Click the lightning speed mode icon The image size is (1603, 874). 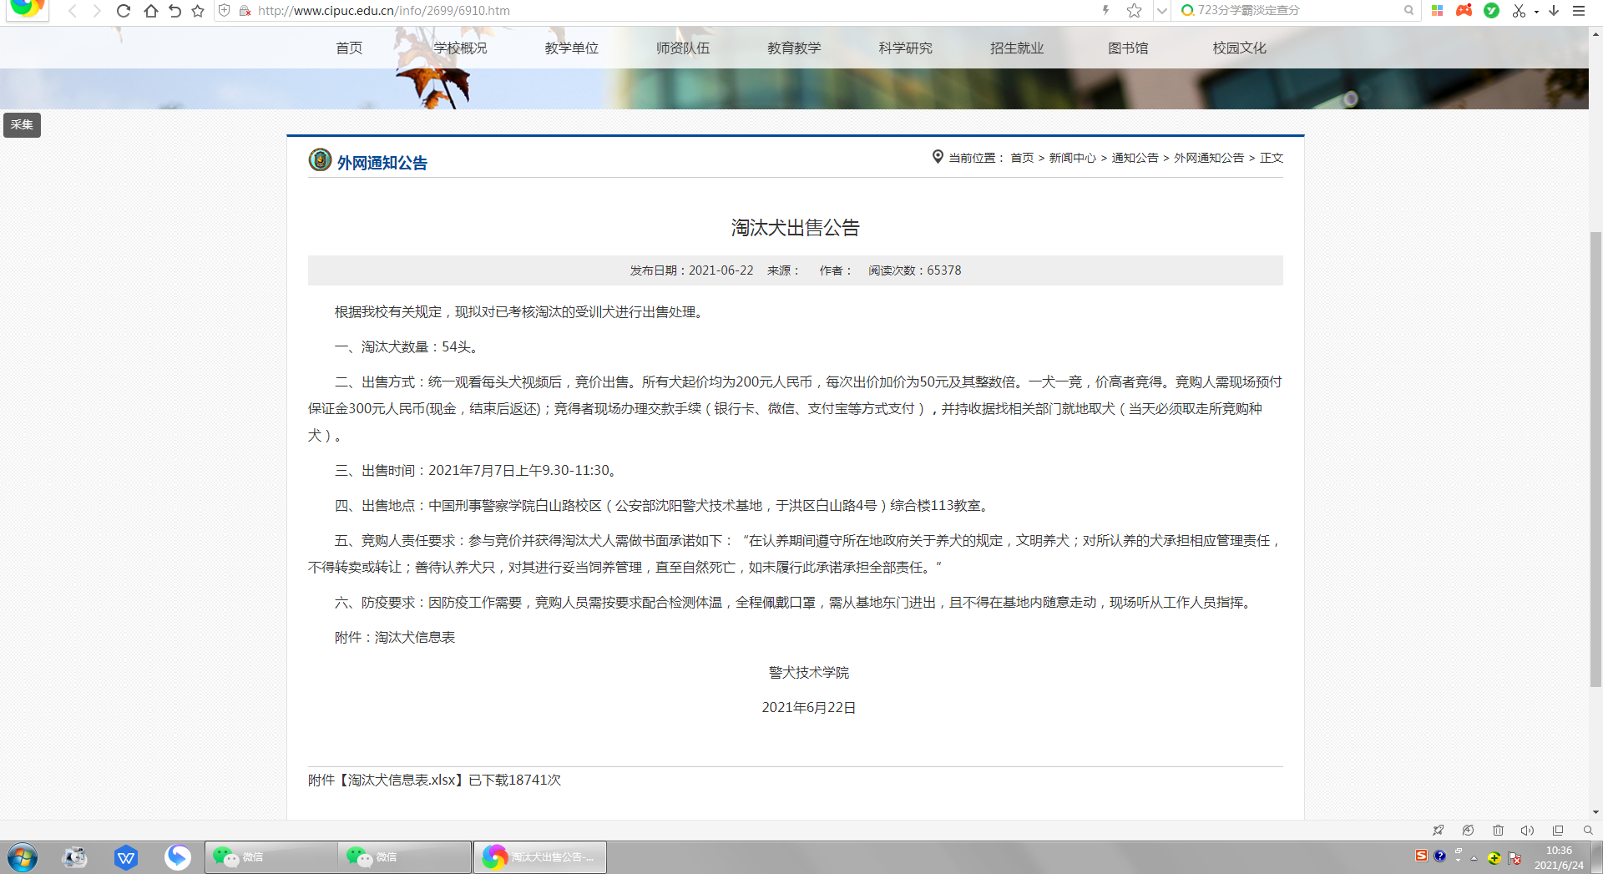[1106, 11]
